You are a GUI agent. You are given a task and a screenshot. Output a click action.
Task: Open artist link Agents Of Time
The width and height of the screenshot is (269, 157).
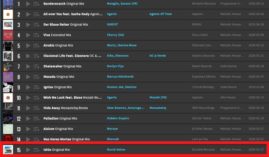pyautogui.click(x=161, y=14)
